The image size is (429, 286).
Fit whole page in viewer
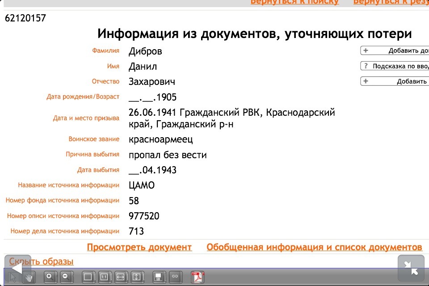click(x=88, y=277)
